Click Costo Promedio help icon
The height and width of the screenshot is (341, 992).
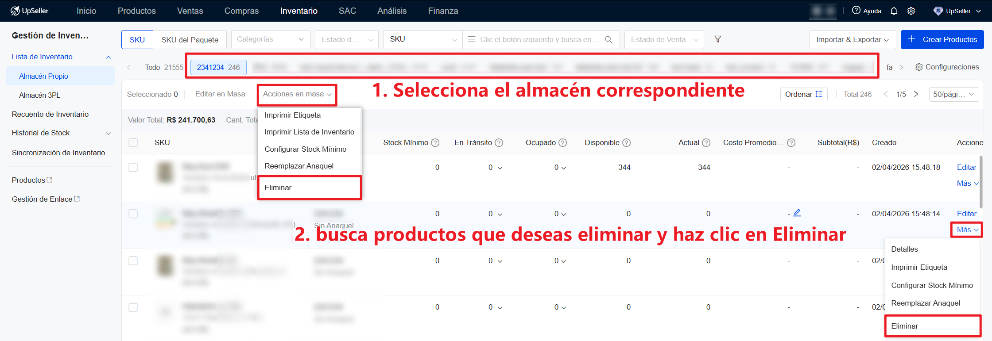pyautogui.click(x=791, y=143)
